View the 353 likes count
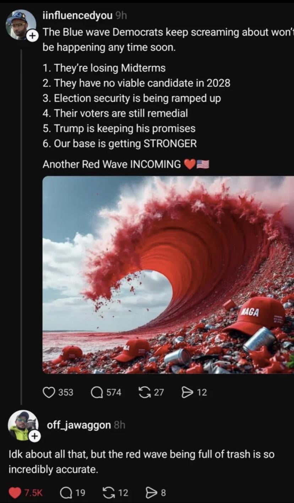Viewport: 294px width, 503px height. 66,392
